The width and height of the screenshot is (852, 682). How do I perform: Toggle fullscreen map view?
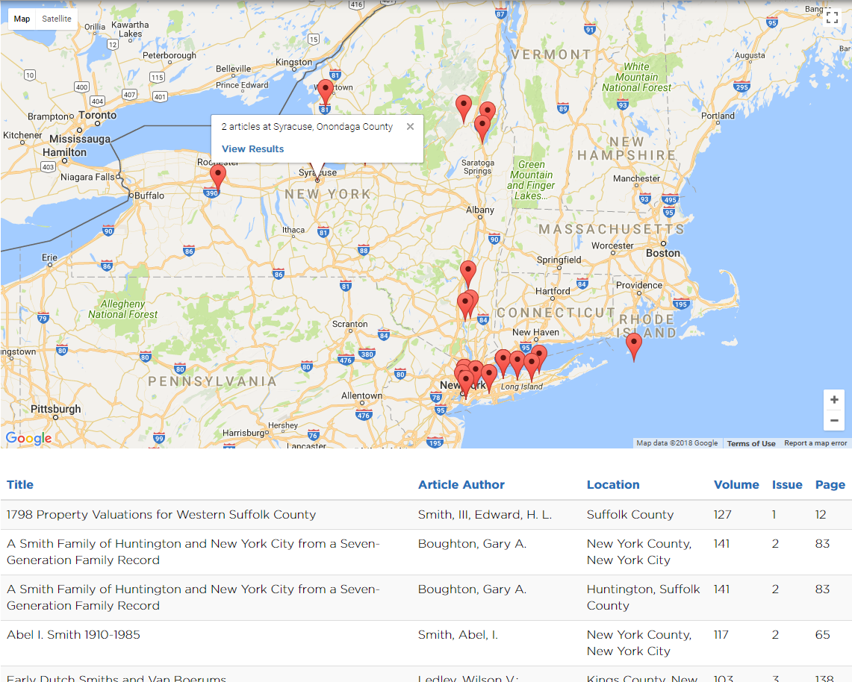click(832, 18)
